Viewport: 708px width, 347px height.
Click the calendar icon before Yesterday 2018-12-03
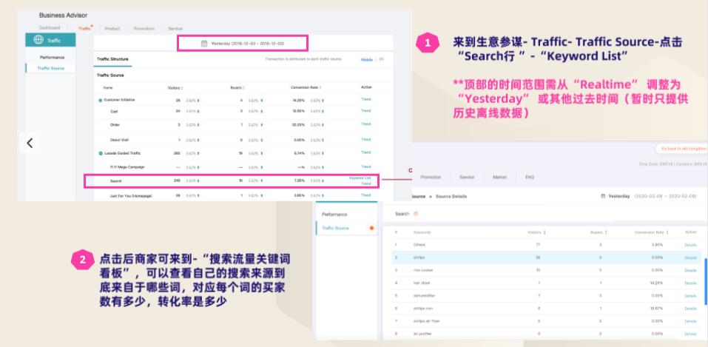point(204,44)
